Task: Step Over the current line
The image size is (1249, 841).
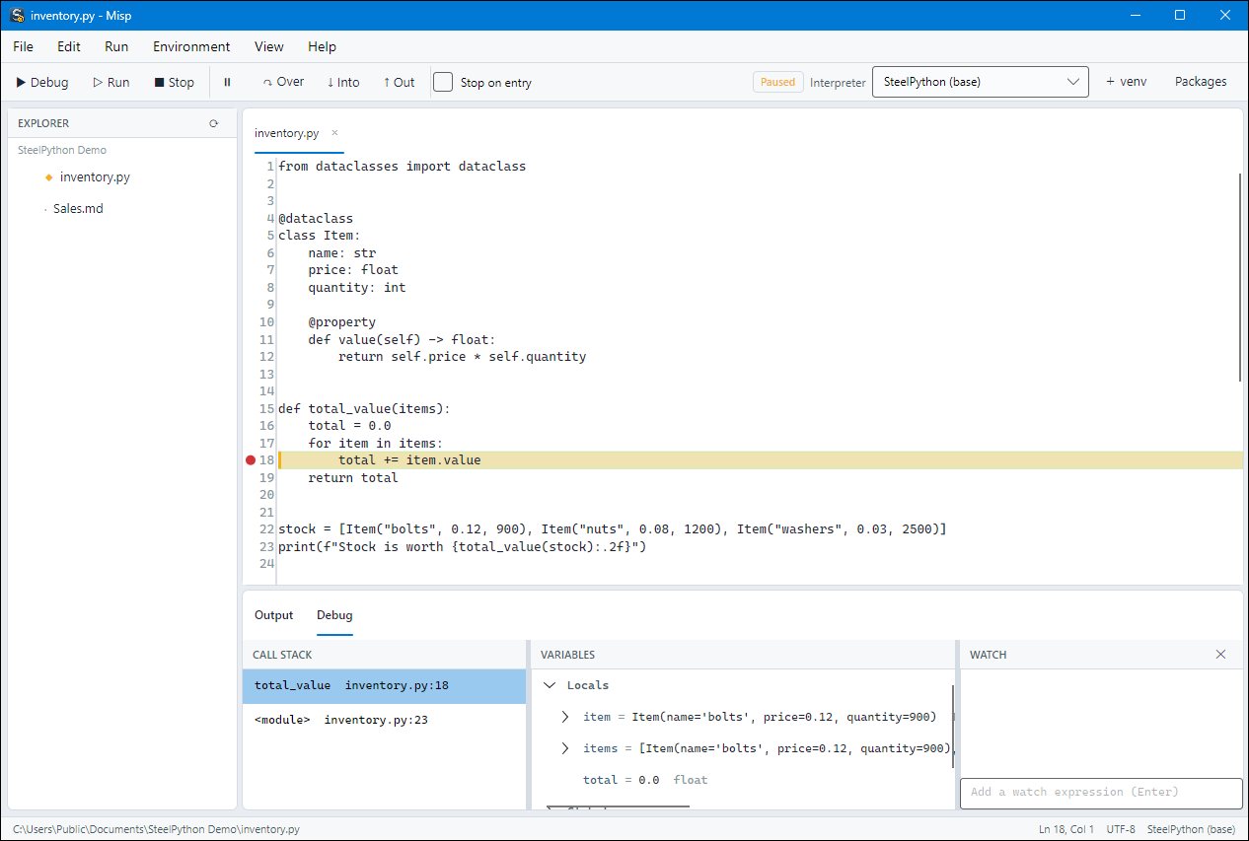Action: pos(284,82)
